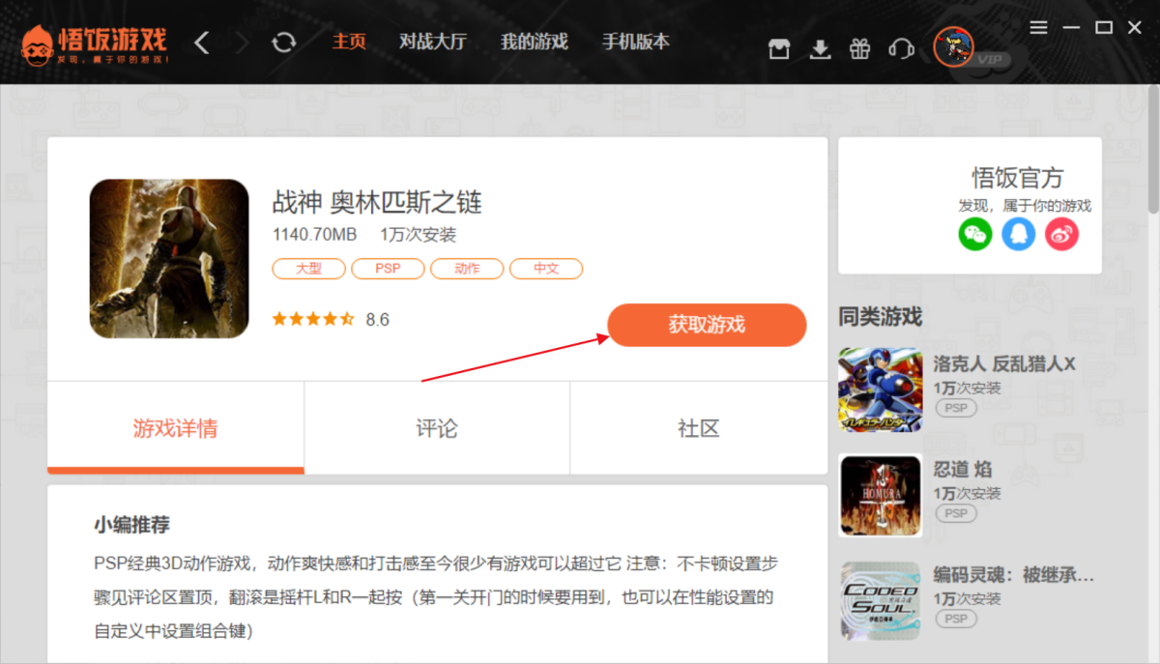Click the 悟饭官方 title
The width and height of the screenshot is (1160, 664).
(x=1018, y=178)
